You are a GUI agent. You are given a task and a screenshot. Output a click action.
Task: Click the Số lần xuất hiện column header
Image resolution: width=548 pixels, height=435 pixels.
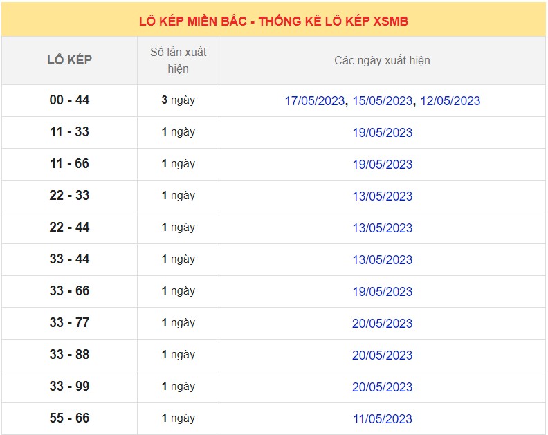[178, 60]
